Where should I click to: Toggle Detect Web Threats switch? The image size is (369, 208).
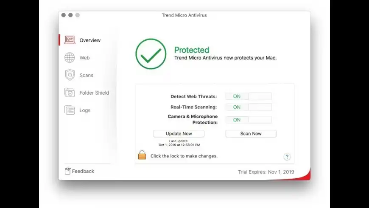248,96
